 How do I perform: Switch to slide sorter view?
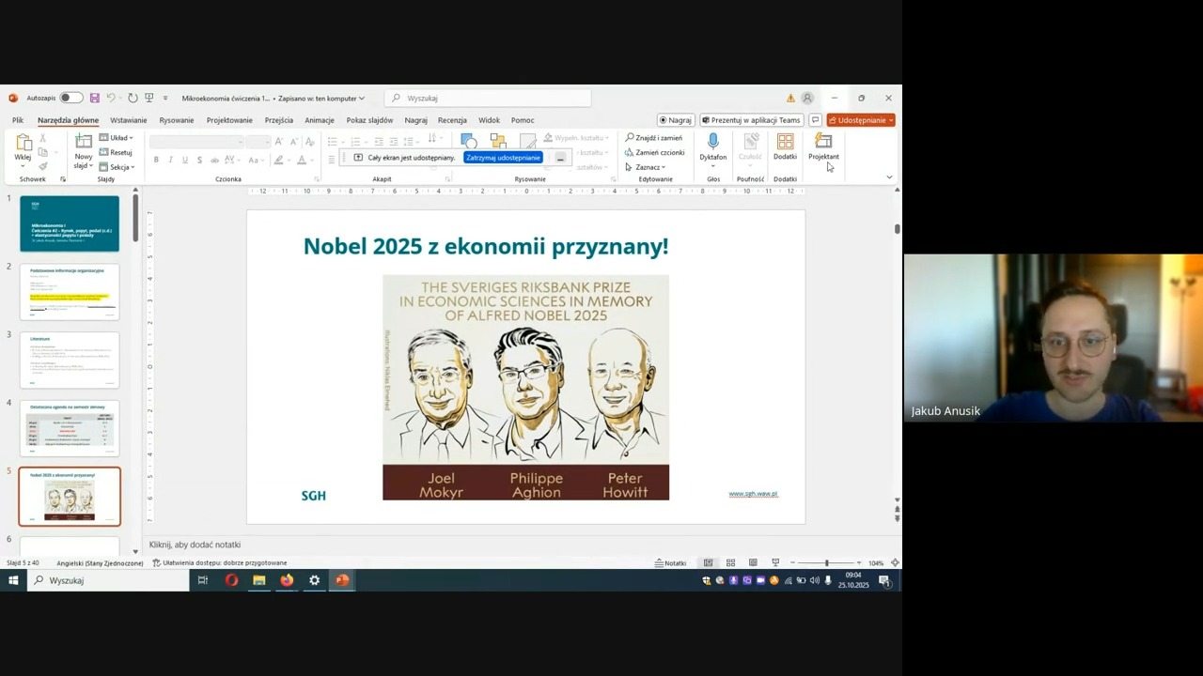pyautogui.click(x=730, y=562)
